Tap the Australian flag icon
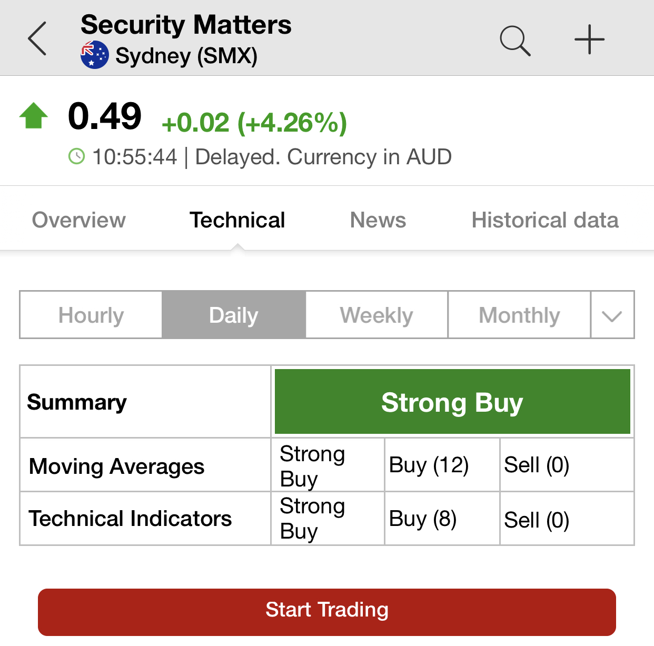This screenshot has width=654, height=646. point(95,55)
